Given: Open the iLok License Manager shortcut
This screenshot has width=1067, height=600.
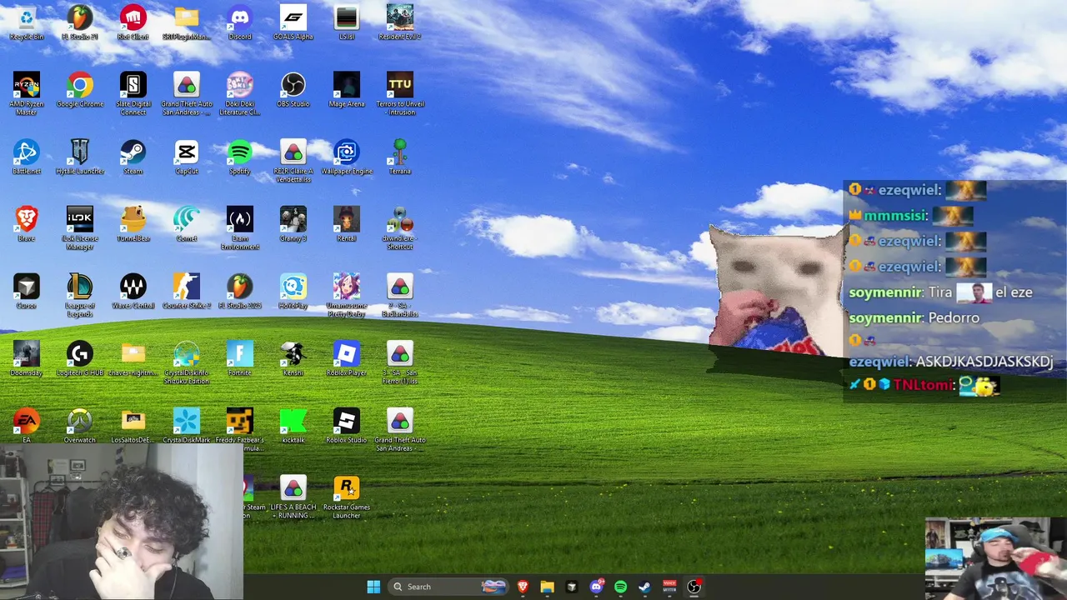Looking at the screenshot, I should point(79,227).
